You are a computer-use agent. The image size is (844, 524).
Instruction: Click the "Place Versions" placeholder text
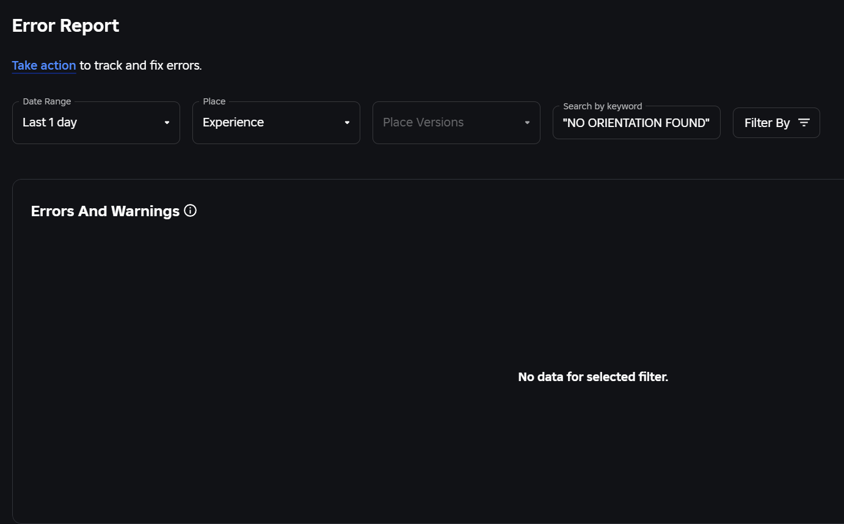coord(423,122)
